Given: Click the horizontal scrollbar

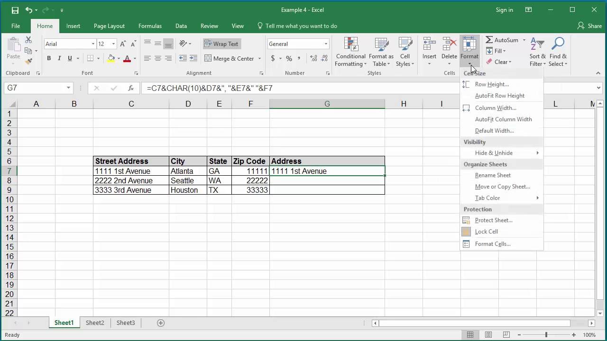Looking at the screenshot, I should 474,323.
